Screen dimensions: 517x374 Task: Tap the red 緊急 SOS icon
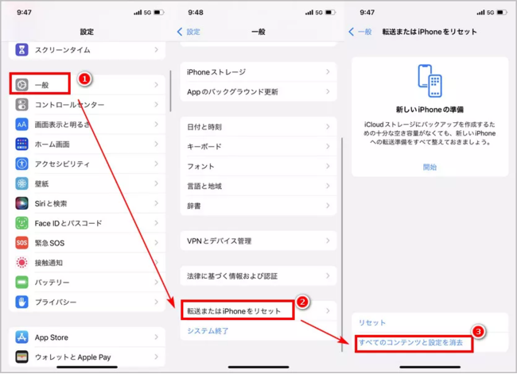click(x=21, y=243)
